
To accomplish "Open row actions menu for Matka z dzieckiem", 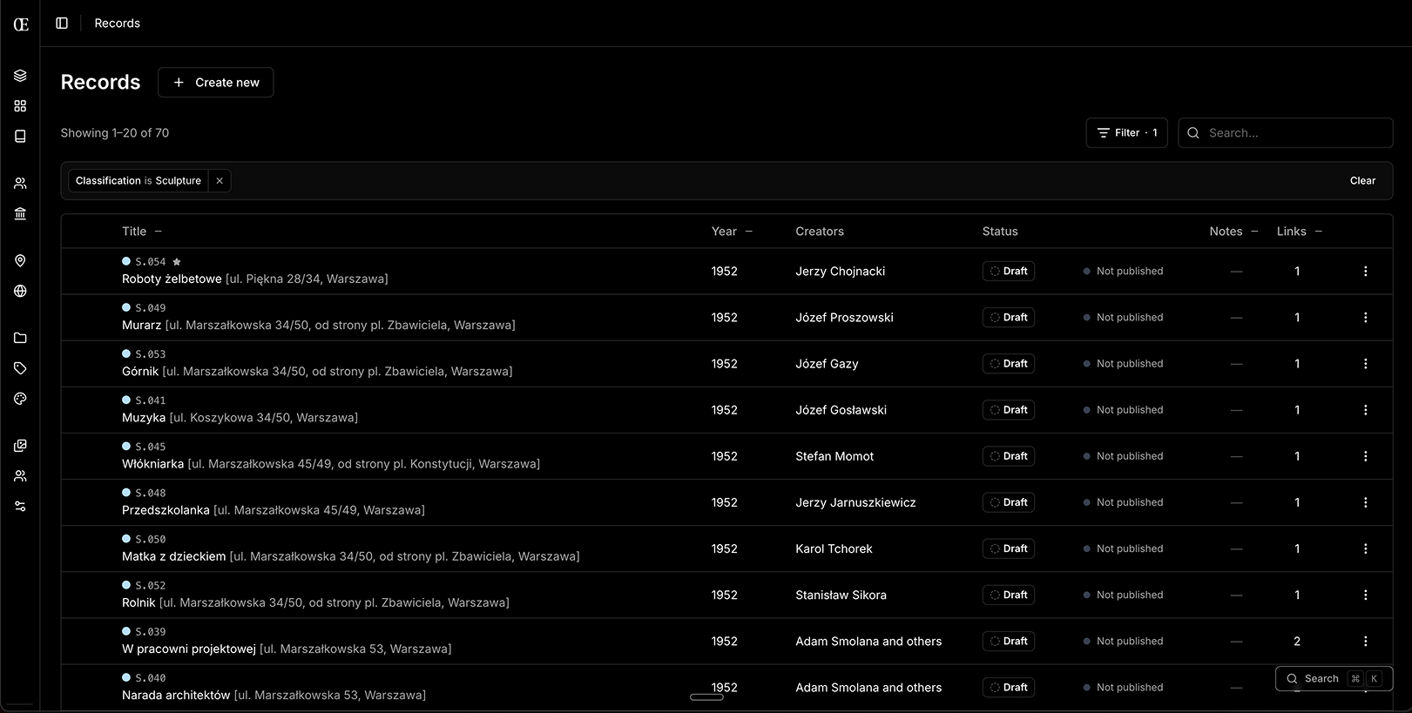I will coord(1365,548).
